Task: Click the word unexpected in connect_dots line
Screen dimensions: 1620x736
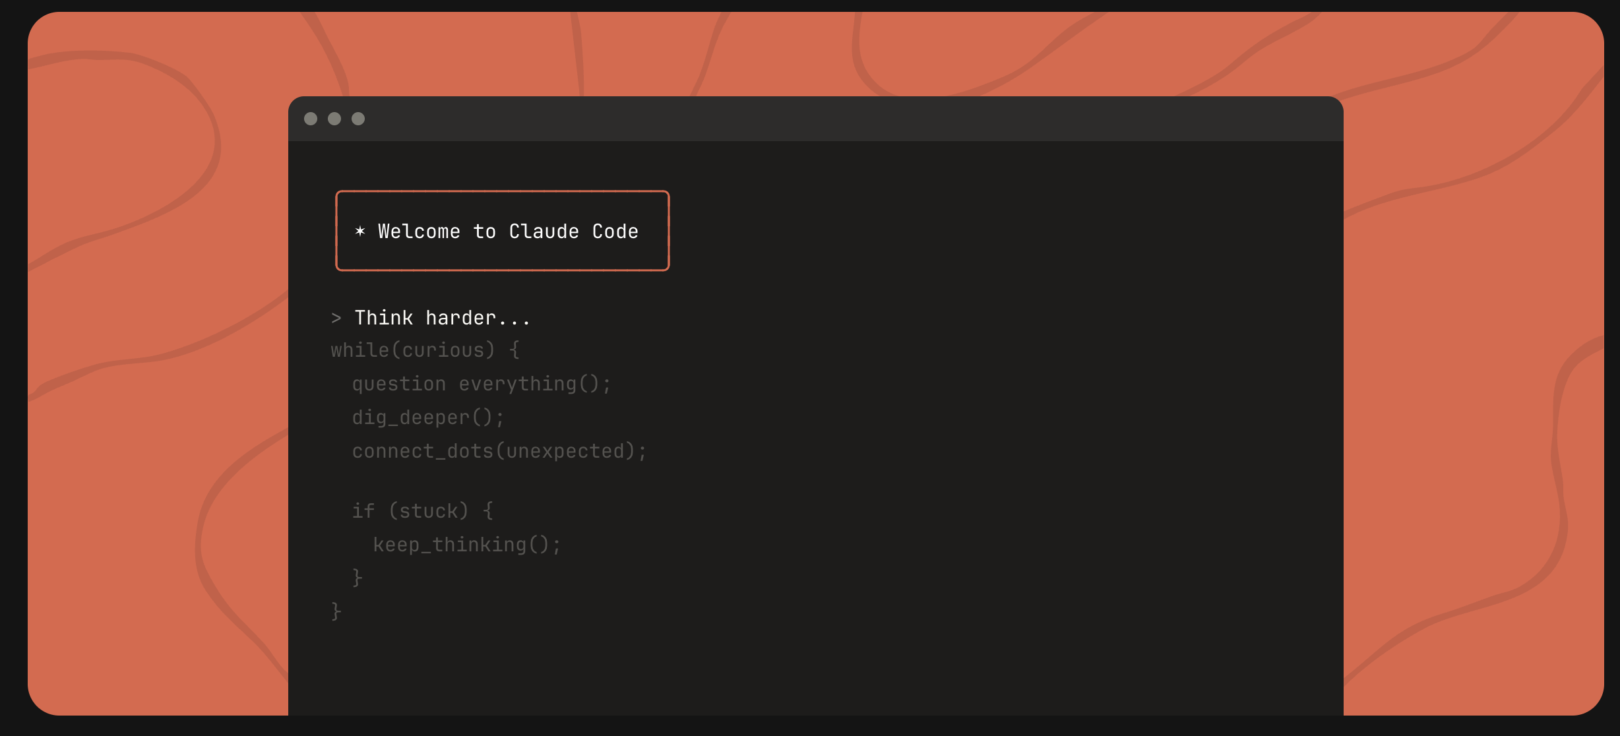Action: click(x=565, y=451)
